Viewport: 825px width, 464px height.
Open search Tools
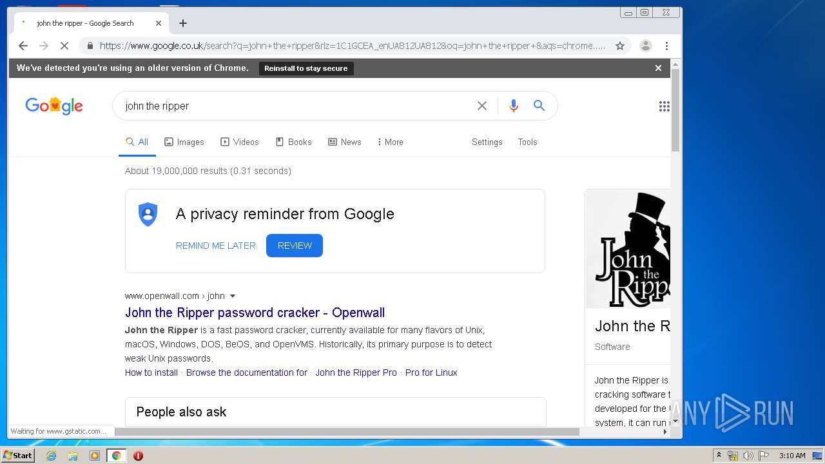pyautogui.click(x=527, y=142)
